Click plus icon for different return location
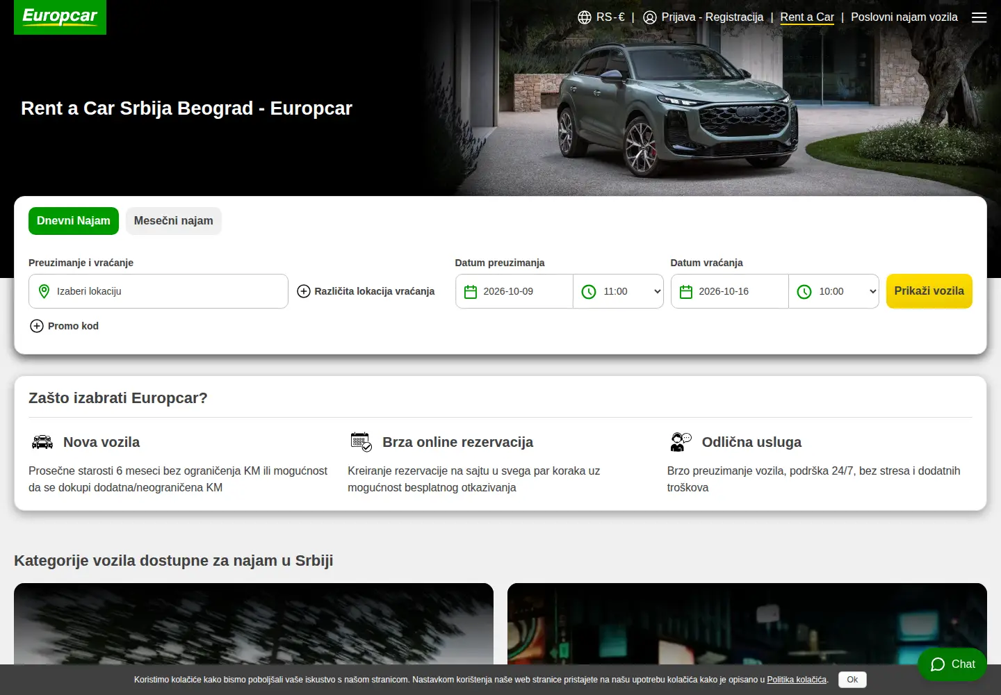The height and width of the screenshot is (695, 1001). pyautogui.click(x=304, y=291)
